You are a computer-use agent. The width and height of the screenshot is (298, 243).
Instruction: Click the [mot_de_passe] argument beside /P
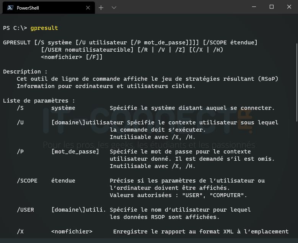[x=75, y=152]
